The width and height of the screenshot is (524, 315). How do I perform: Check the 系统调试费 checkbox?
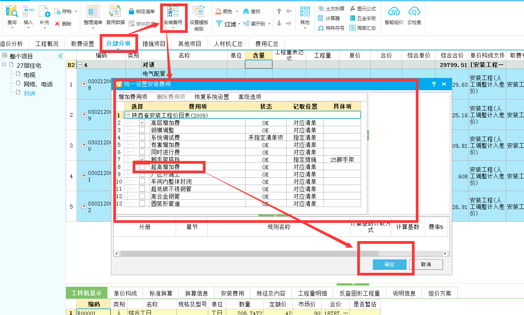[x=142, y=137]
